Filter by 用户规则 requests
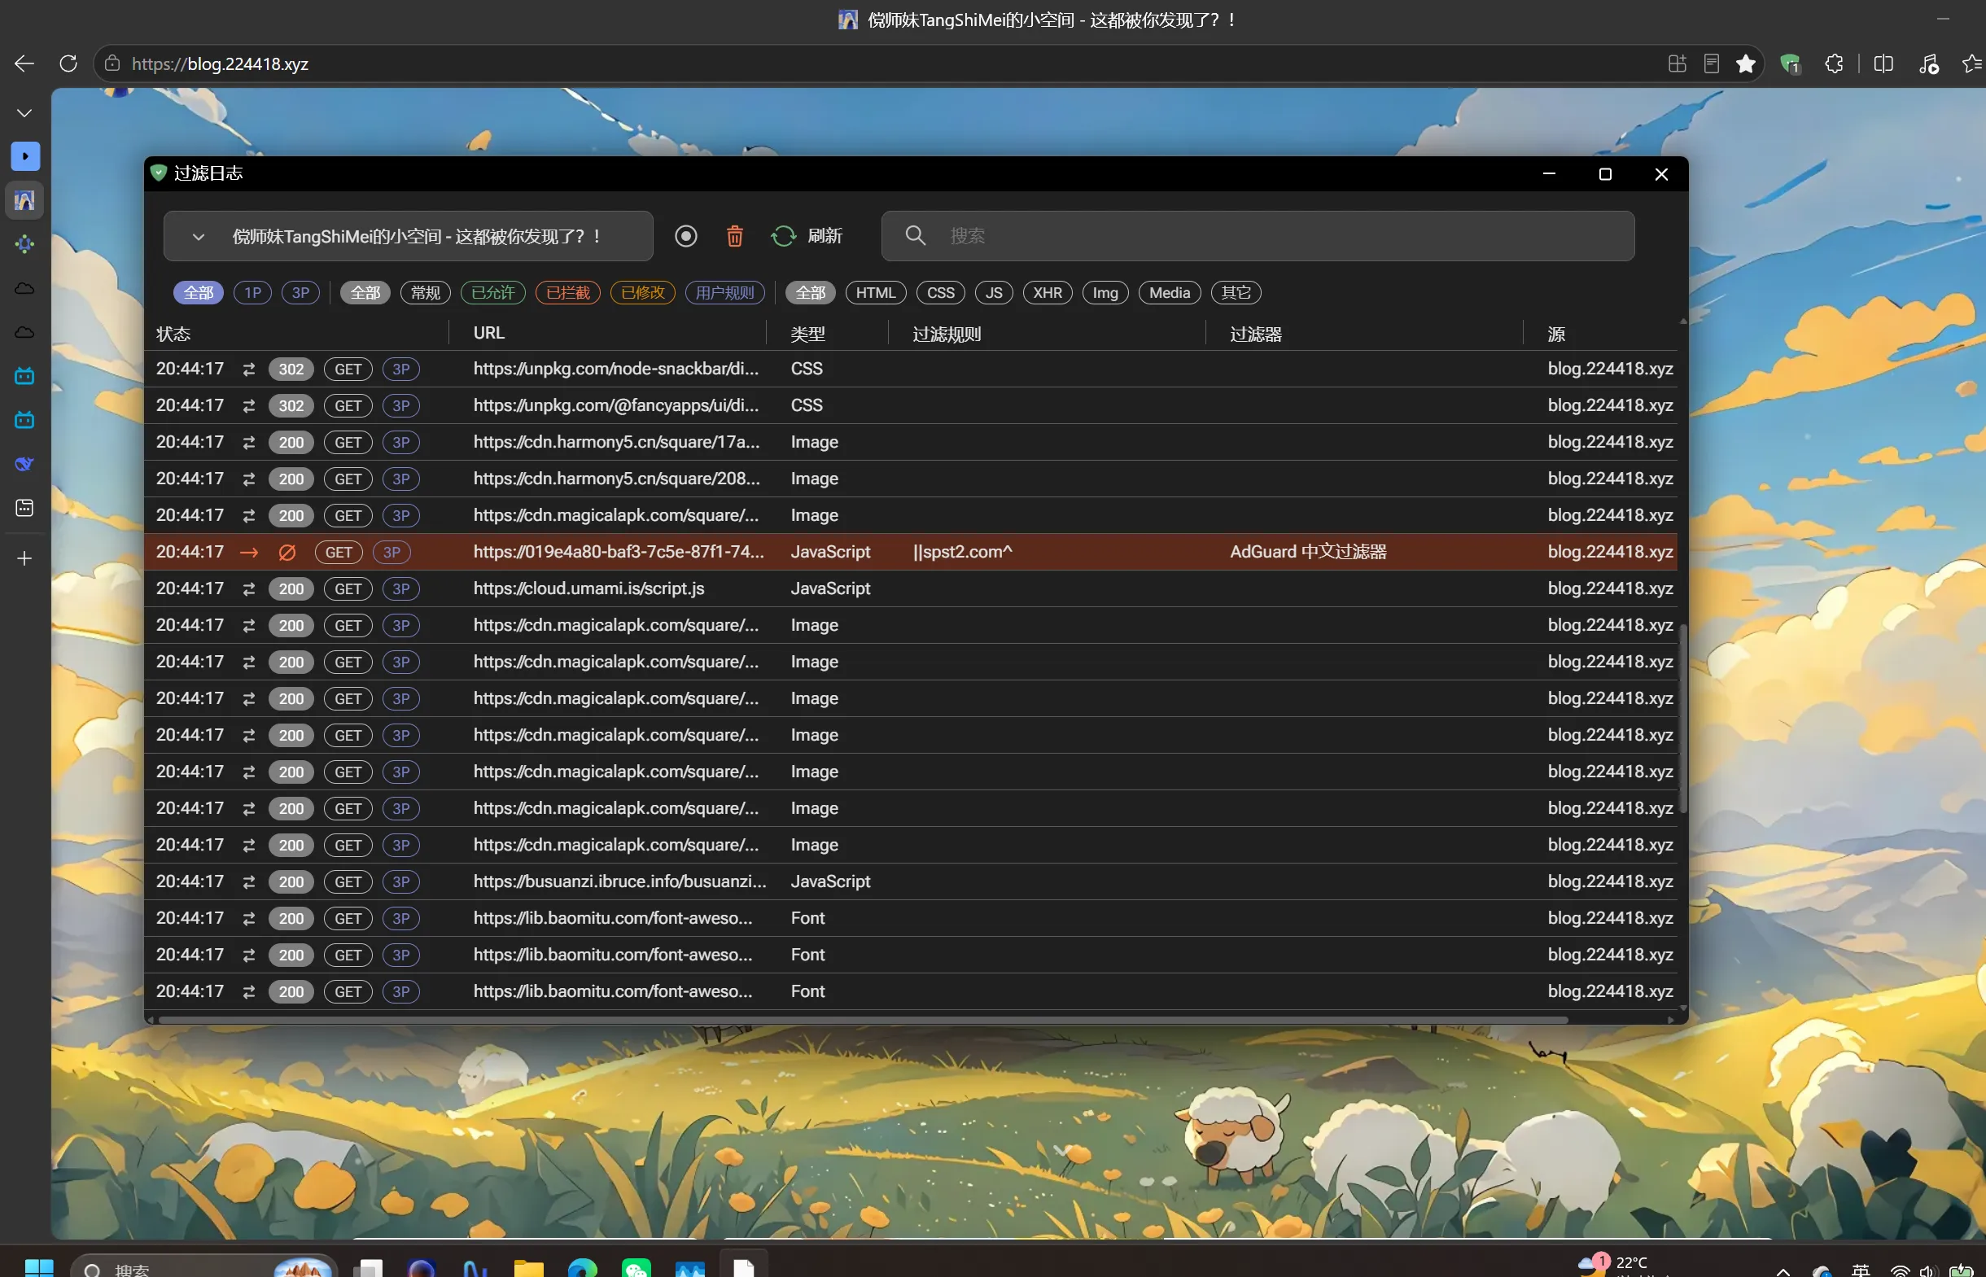Image resolution: width=1986 pixels, height=1277 pixels. (x=725, y=293)
